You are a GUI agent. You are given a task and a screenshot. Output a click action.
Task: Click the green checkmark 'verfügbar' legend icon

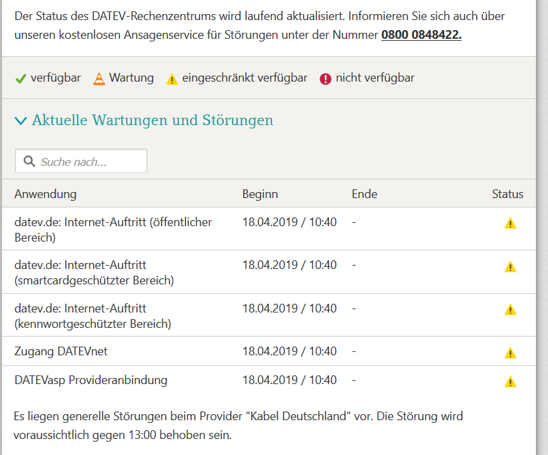point(21,78)
